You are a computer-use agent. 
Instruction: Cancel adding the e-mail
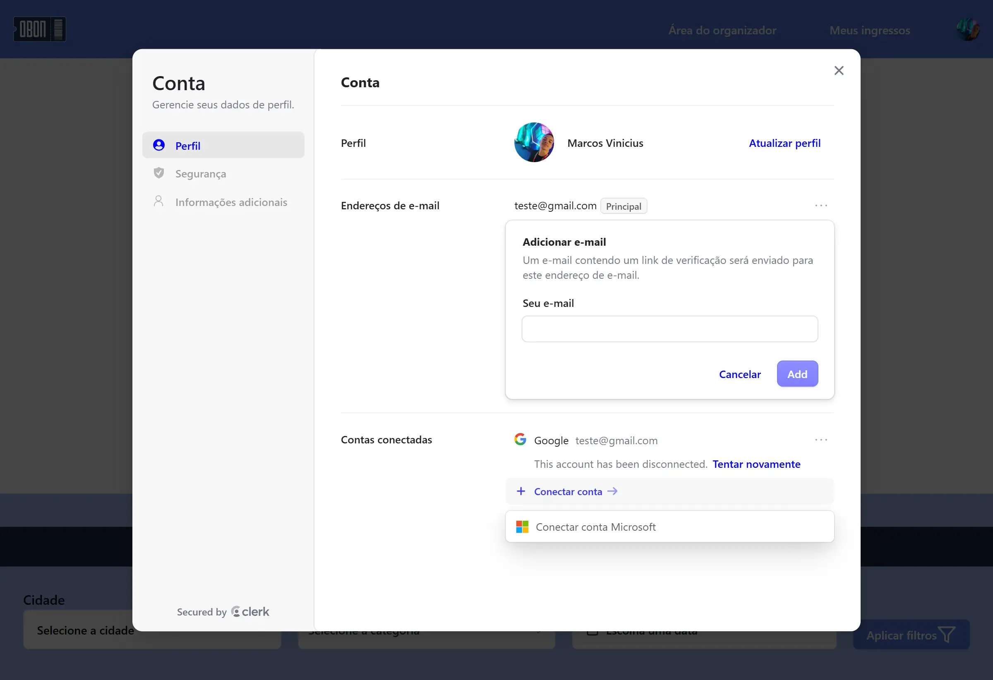(740, 374)
